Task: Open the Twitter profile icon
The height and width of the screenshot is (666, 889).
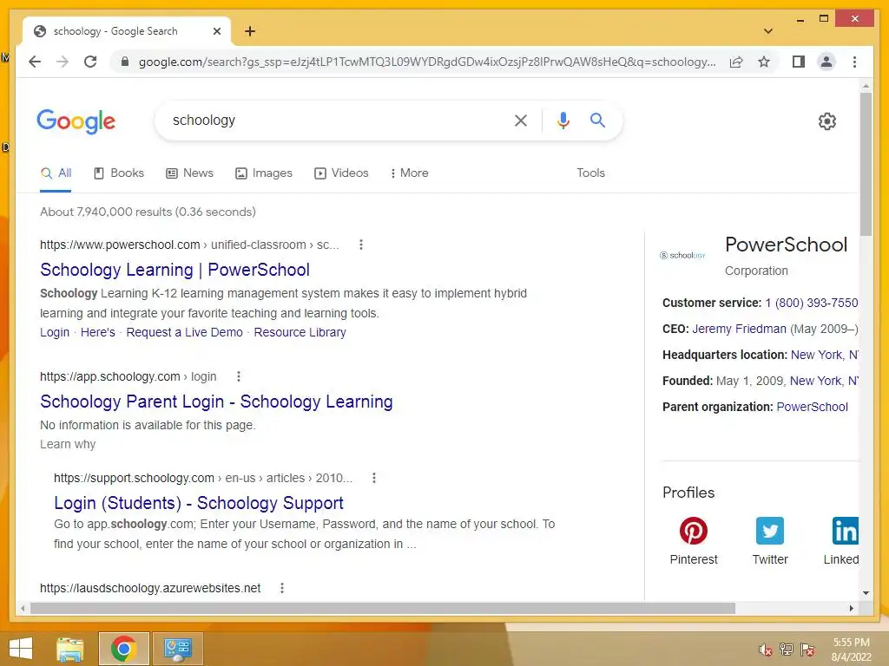Action: coord(770,531)
